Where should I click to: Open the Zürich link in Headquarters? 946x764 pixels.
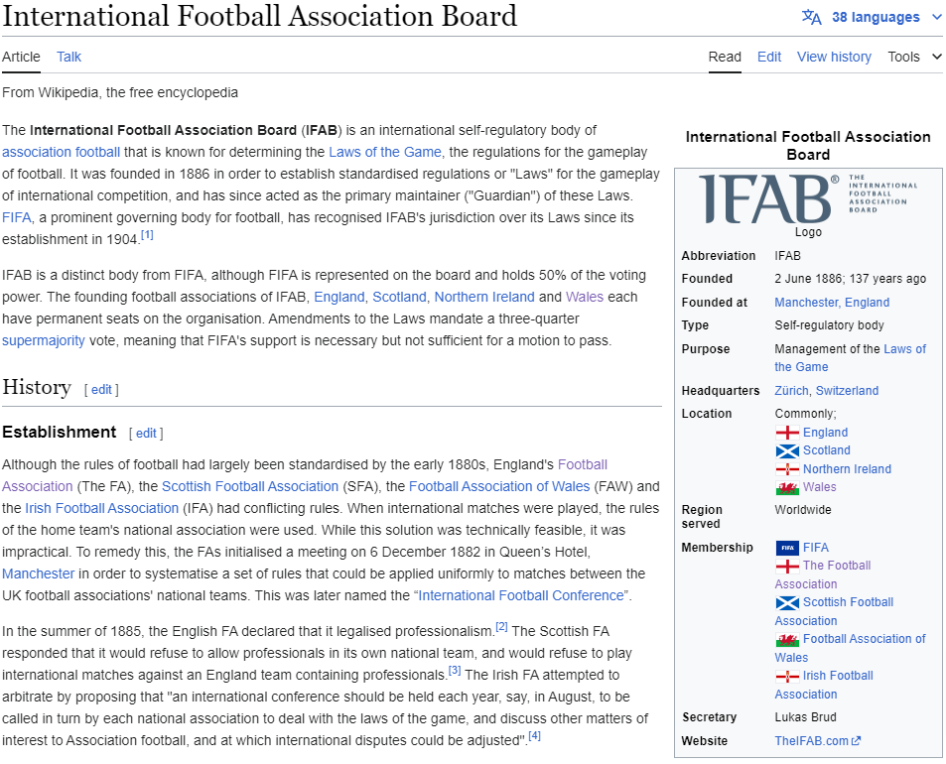(x=791, y=391)
